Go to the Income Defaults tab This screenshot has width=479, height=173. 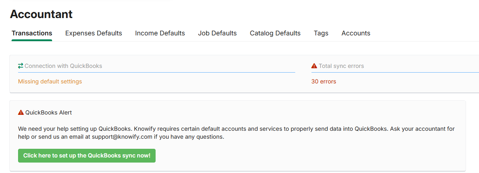pos(160,33)
